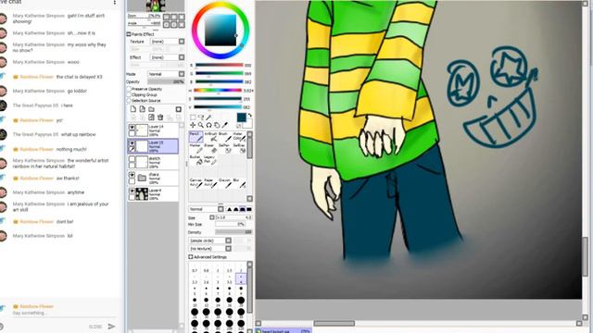Viewport: 593px width, 333px height.
Task: Hide Layer 4 eye toggle
Action: point(132,191)
